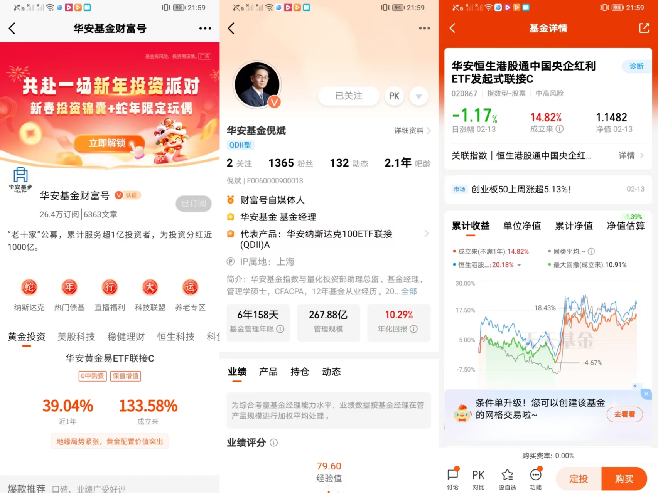658x493 pixels.
Task: Expand 详细资料 chevron for manager profile
Action: [429, 131]
